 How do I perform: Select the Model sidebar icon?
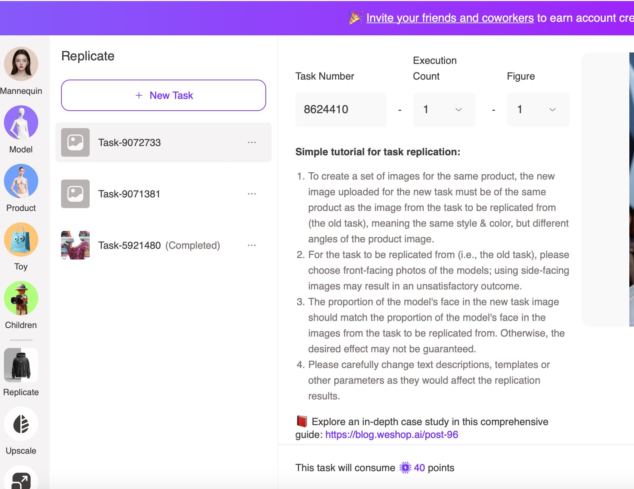pos(21,122)
